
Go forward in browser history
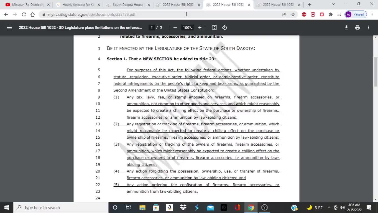(15, 14)
